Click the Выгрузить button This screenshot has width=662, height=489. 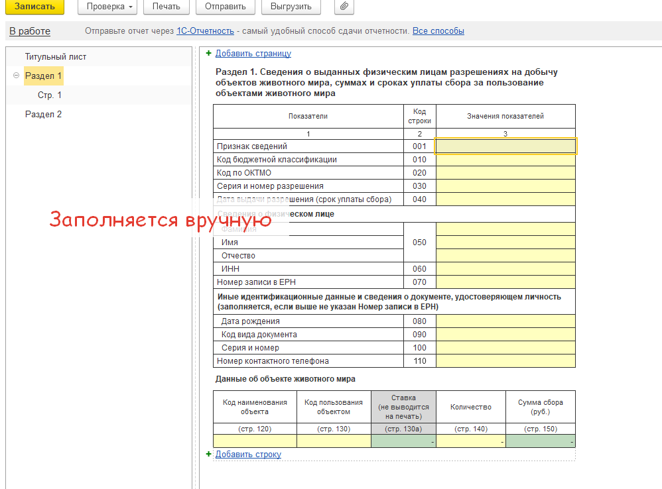point(291,7)
